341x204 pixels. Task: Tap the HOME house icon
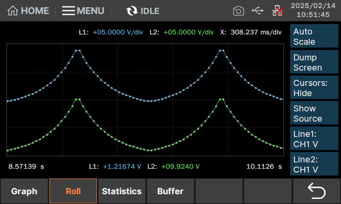point(13,11)
